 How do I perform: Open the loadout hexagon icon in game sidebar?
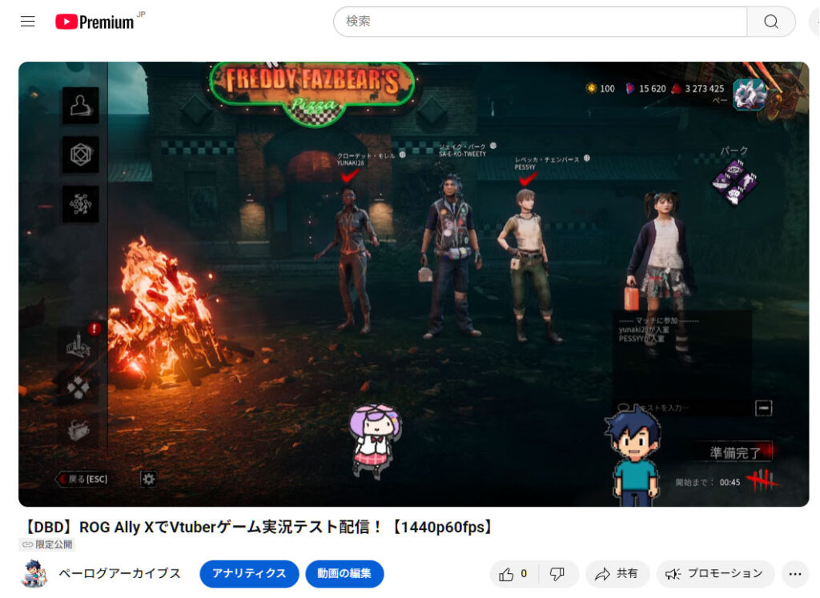(x=81, y=155)
